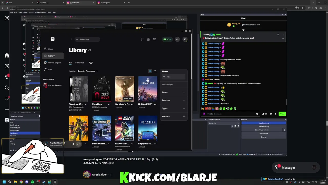Viewport: 328px width, 185px height.
Task: Expand the Platform filter section
Action: pyautogui.click(x=173, y=116)
